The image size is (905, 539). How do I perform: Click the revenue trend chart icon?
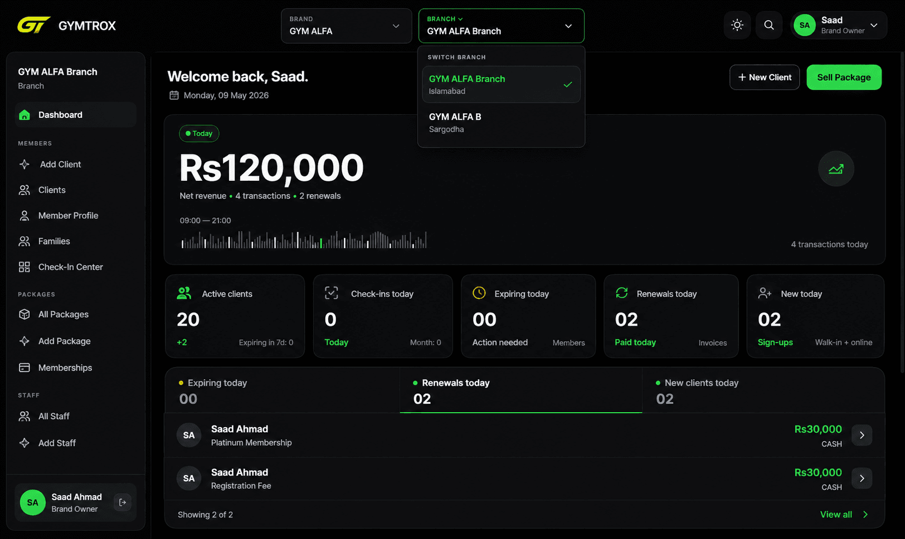tap(836, 169)
